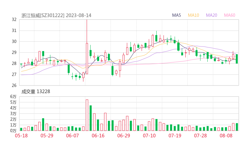
Task: Click the 06-29 date axis label
Action: point(124,136)
